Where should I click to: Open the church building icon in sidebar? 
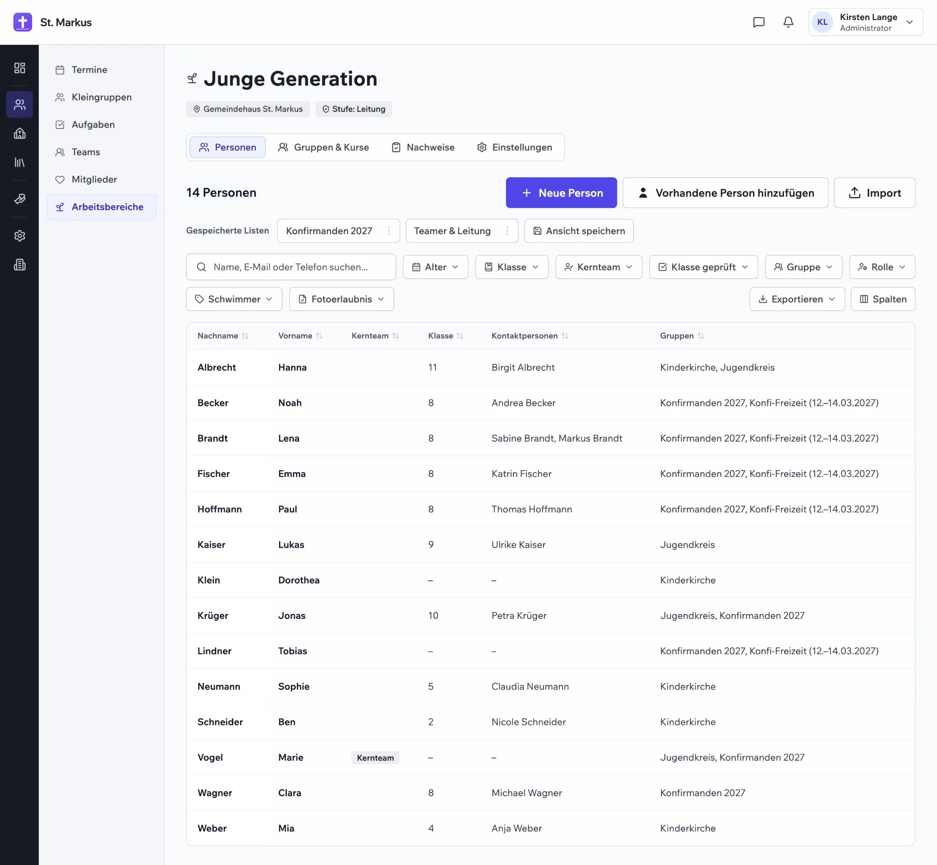coord(20,133)
